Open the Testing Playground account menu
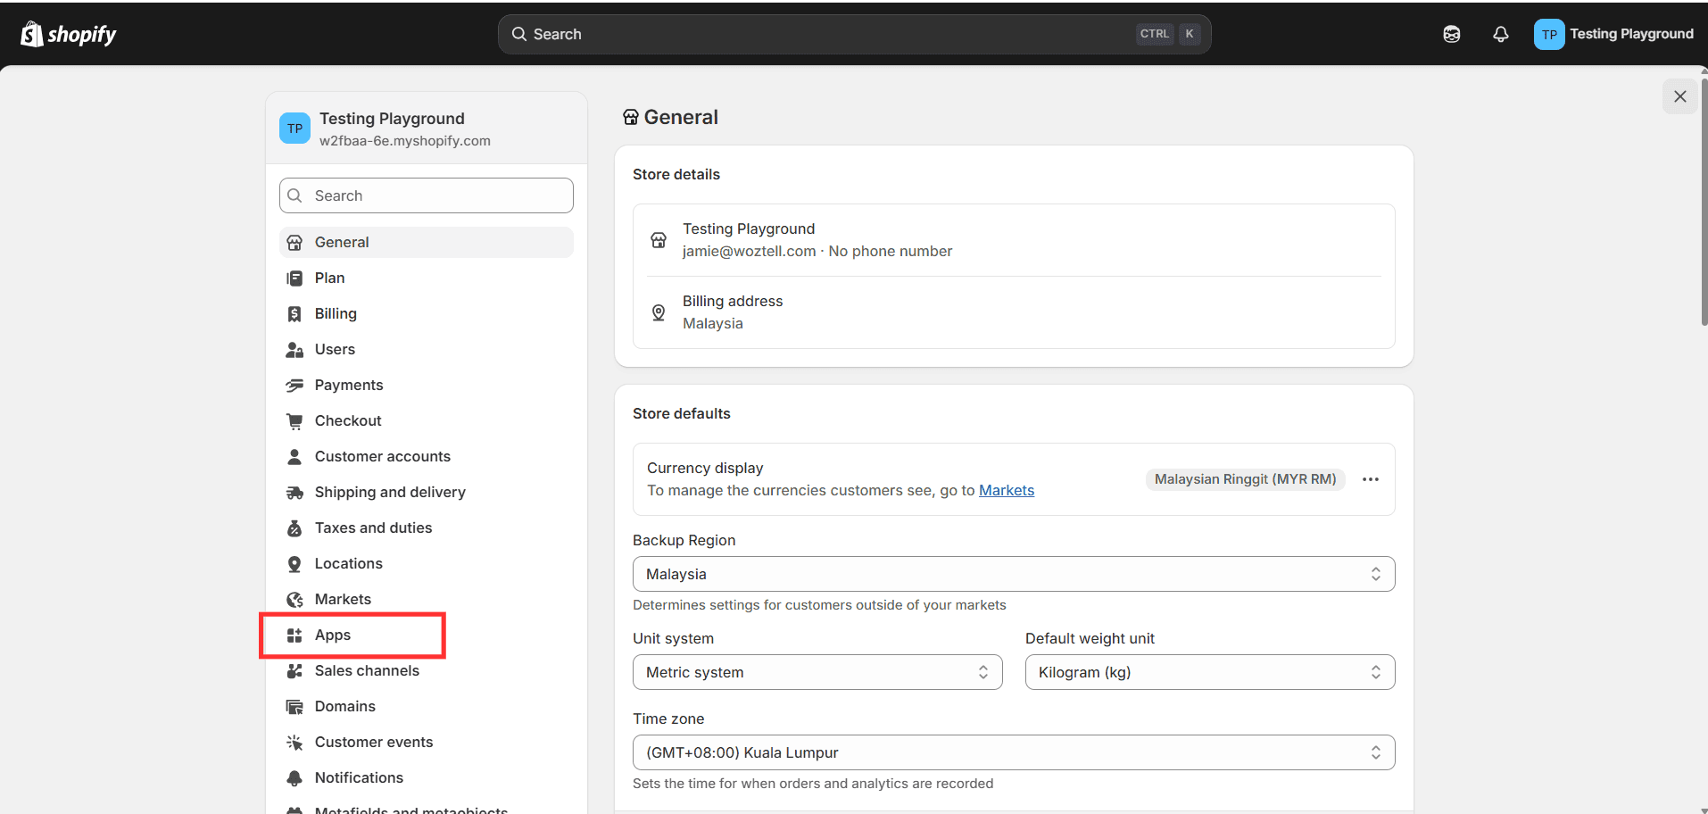 coord(1613,34)
